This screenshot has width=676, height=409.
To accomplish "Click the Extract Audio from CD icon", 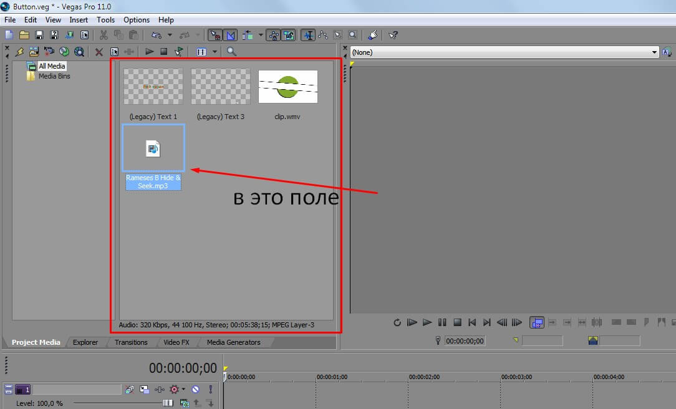I will click(64, 52).
